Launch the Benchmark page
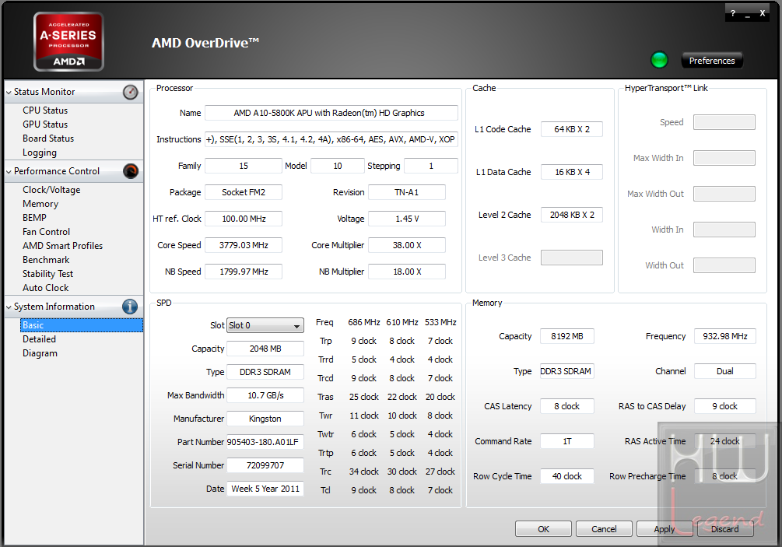The height and width of the screenshot is (547, 782). tap(46, 259)
